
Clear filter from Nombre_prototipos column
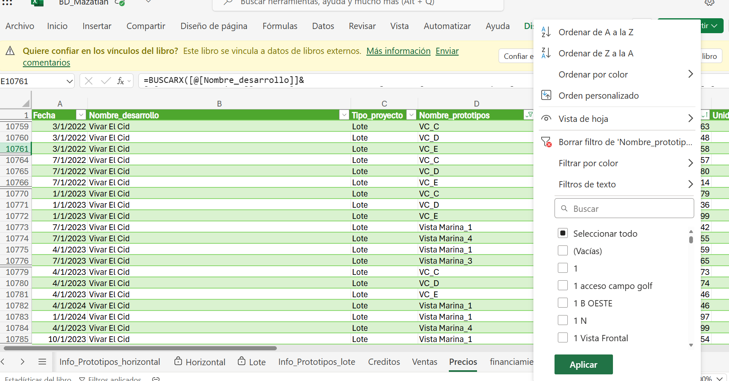pyautogui.click(x=625, y=142)
